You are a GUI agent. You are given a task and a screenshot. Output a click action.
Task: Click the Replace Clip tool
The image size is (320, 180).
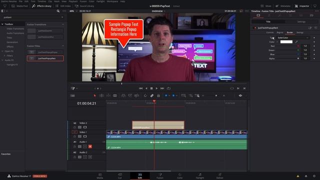136,95
